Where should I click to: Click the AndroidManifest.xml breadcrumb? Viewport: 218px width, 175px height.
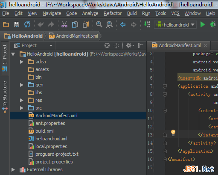pyautogui.click(x=73, y=36)
